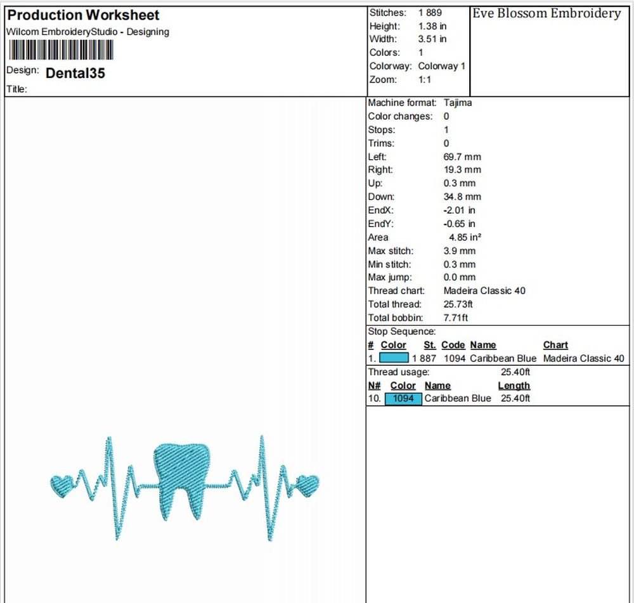Click the 'Color' header in Stop Sequence
Viewport: 634px width, 603px height.
point(393,345)
